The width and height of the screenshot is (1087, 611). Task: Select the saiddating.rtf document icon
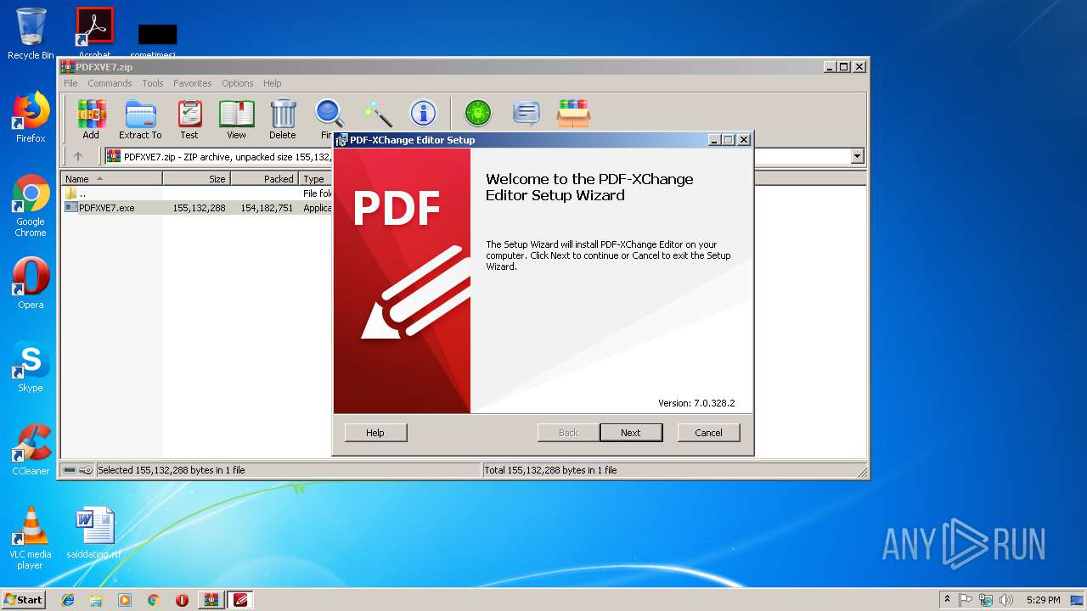94,533
